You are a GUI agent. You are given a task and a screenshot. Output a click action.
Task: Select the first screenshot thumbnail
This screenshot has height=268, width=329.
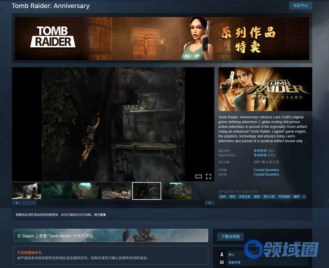[26, 191]
